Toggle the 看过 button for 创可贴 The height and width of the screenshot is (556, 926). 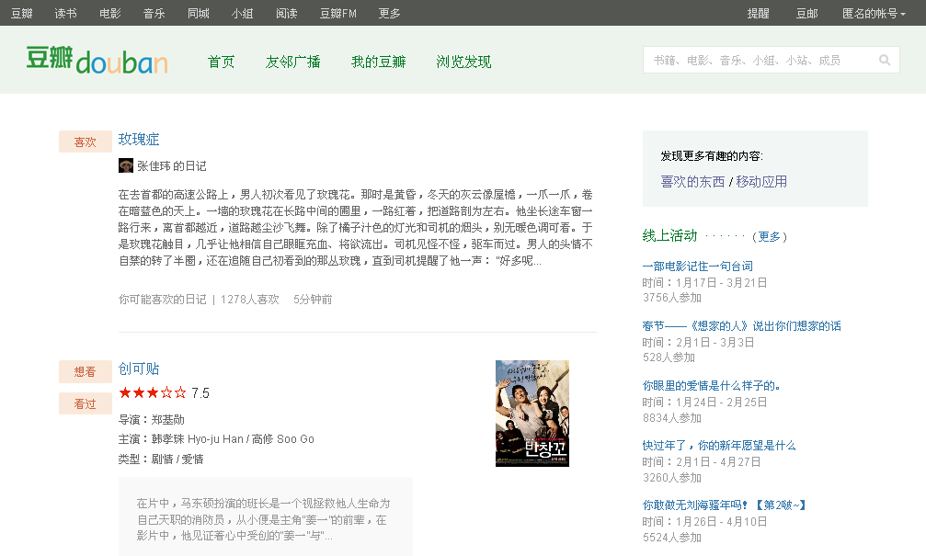(86, 403)
